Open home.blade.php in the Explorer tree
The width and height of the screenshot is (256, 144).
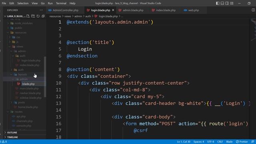click(28, 107)
